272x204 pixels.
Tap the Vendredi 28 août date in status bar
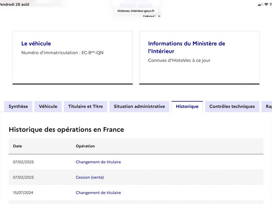(x=15, y=4)
